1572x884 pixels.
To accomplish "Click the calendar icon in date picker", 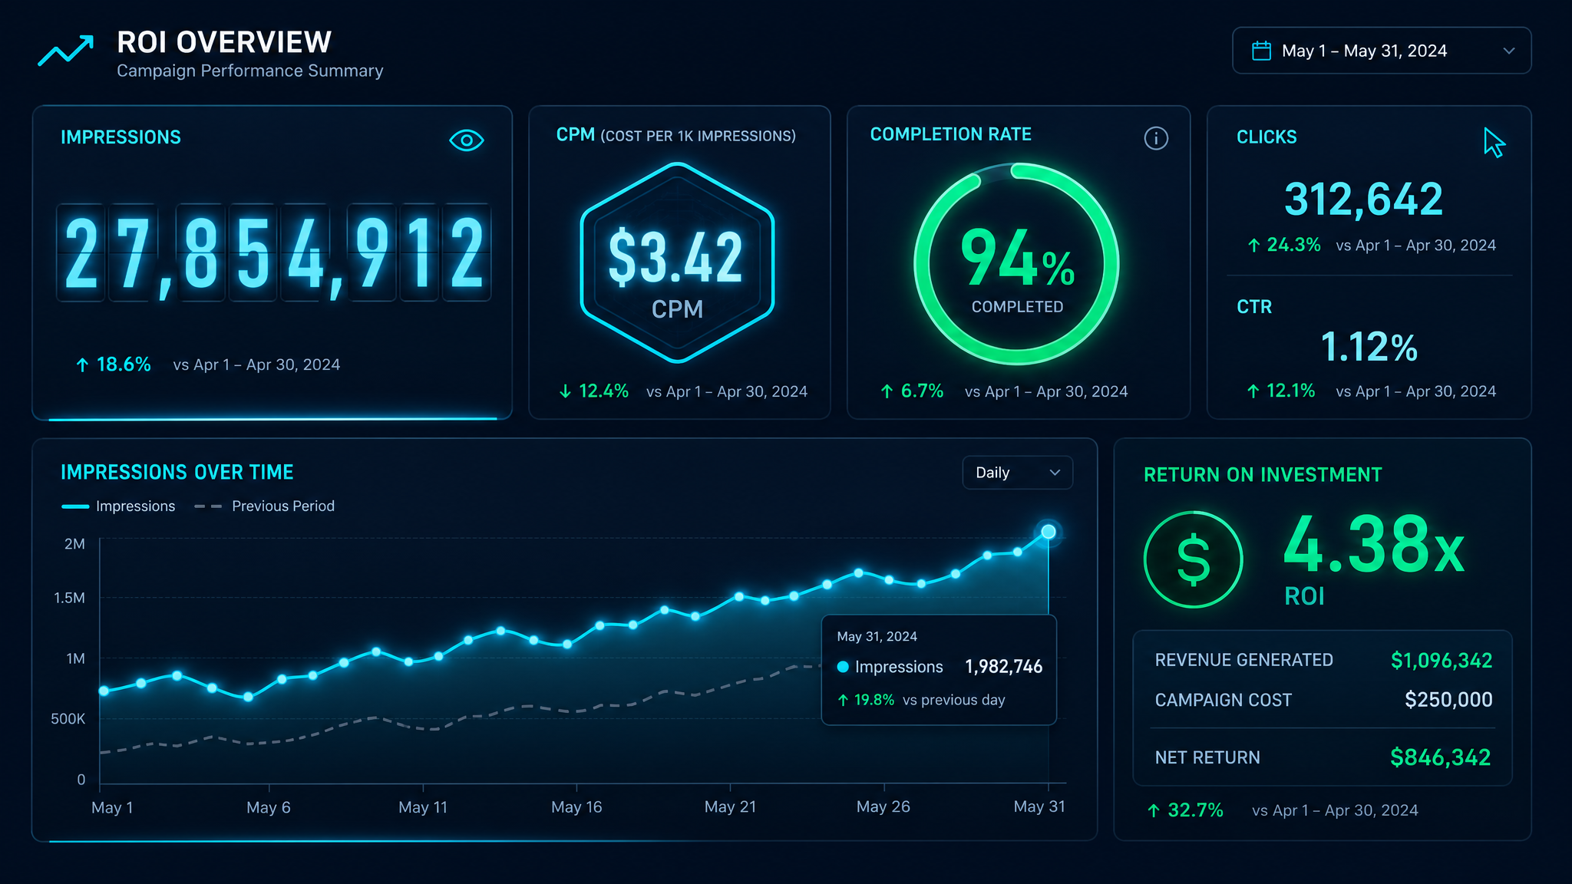I will [x=1261, y=51].
